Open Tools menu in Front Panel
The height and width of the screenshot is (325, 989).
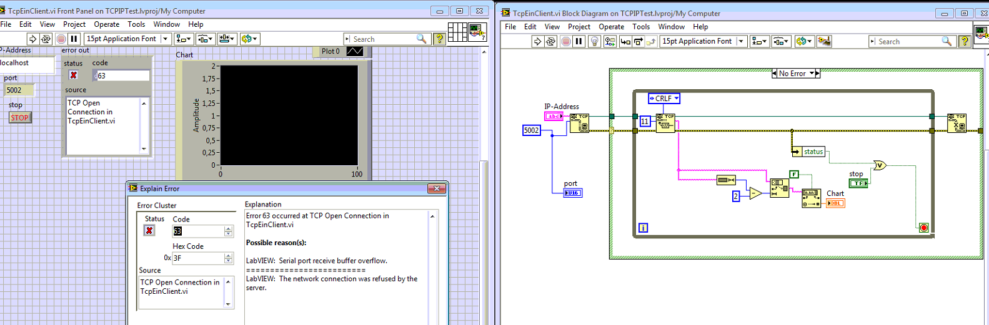136,24
